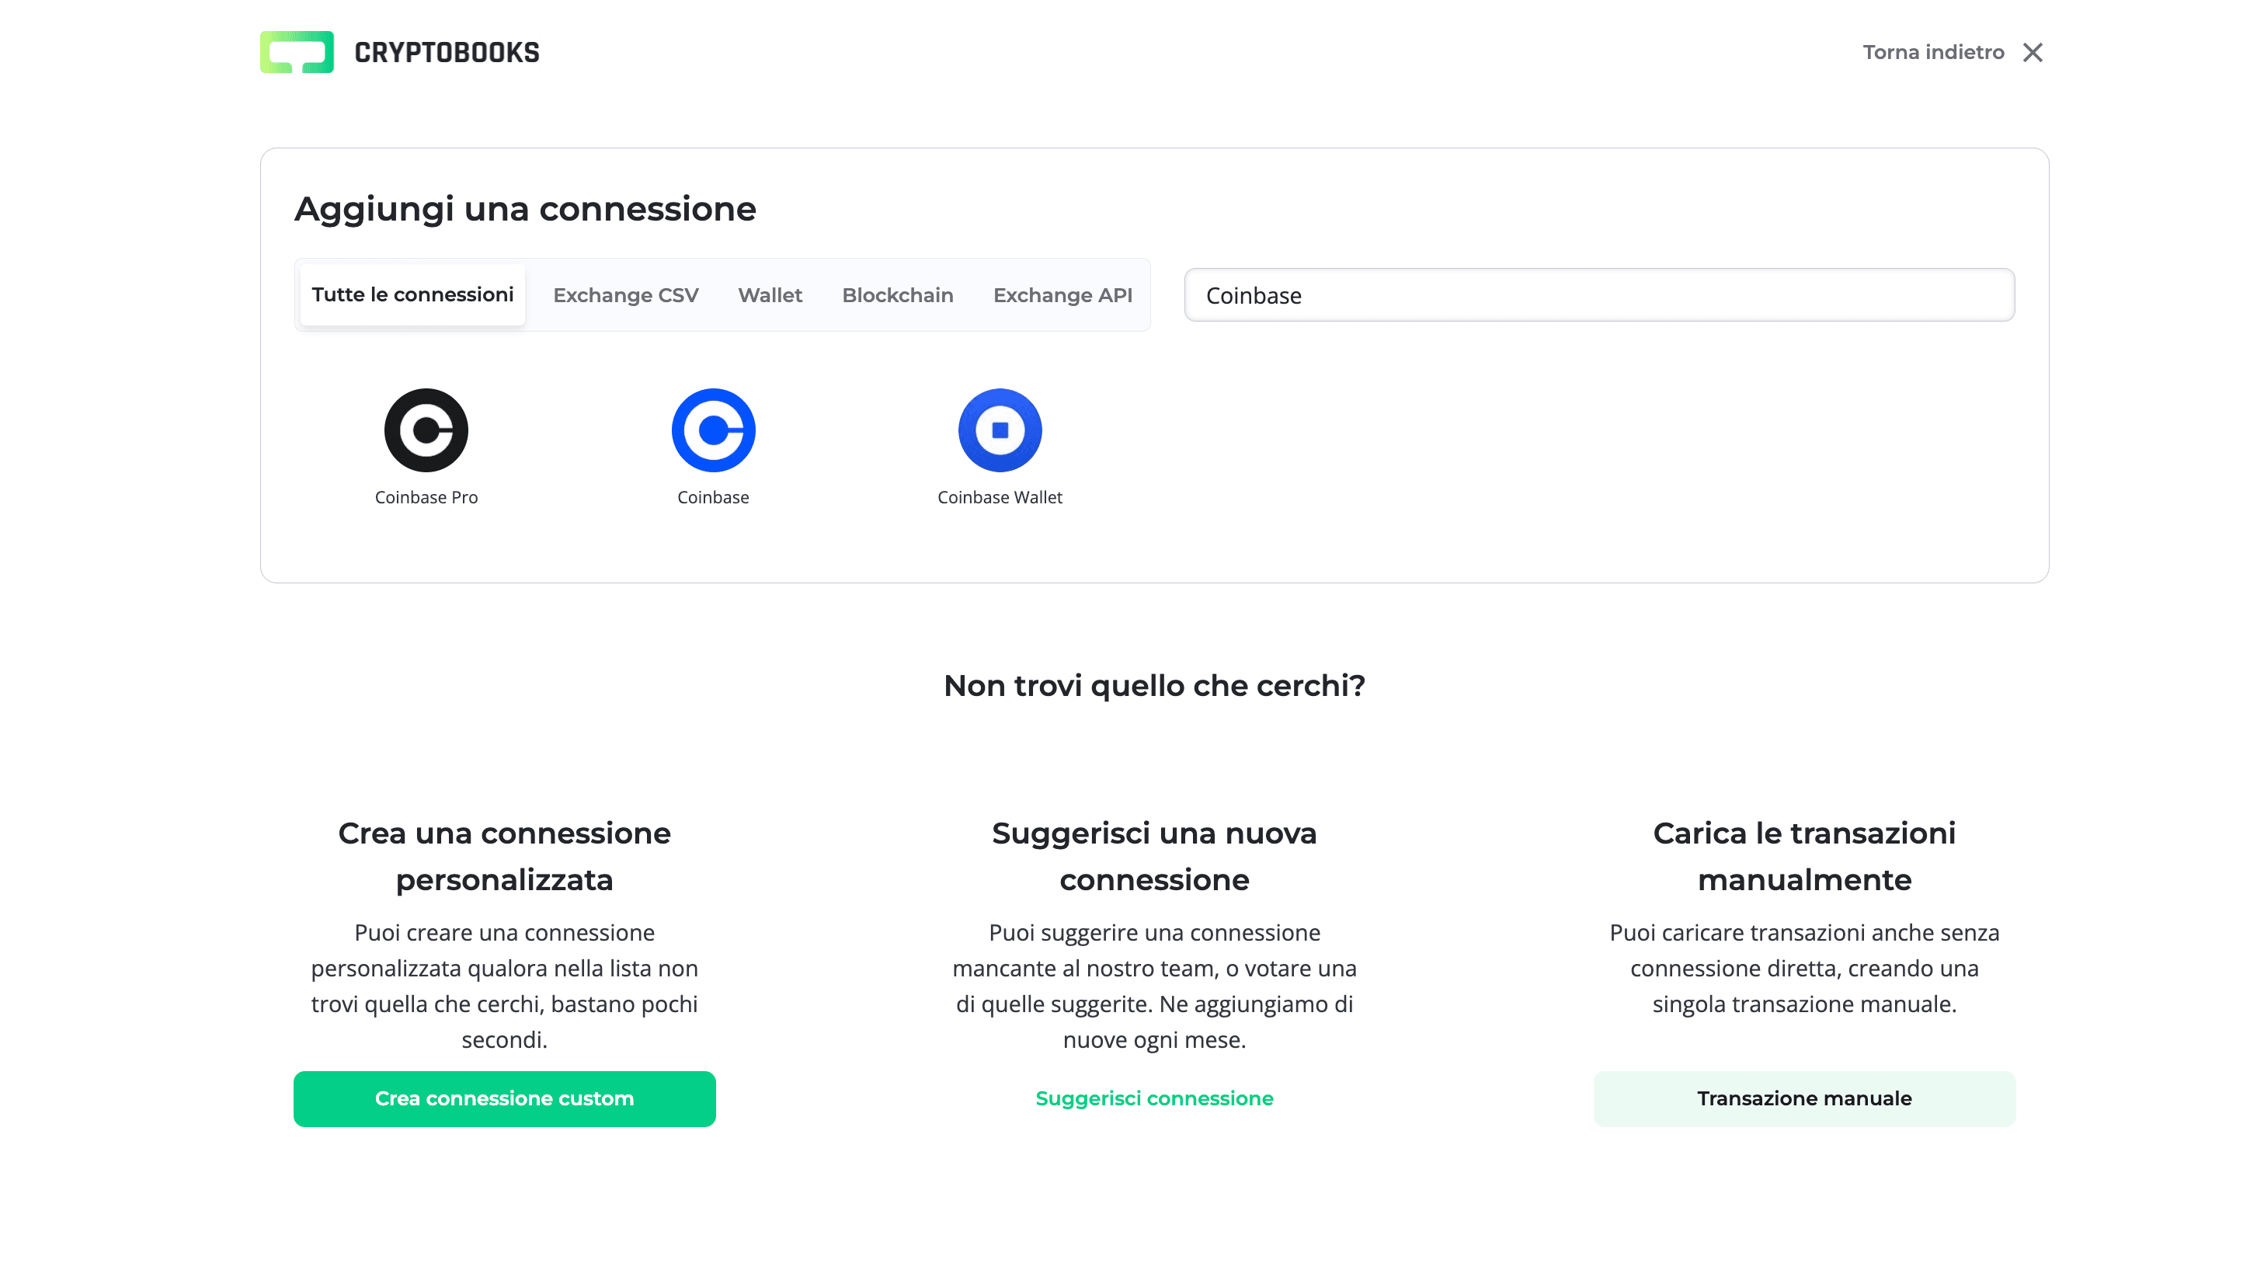This screenshot has height=1277, width=2257.
Task: Click the CryptoBooks wordmark text
Action: pyautogui.click(x=447, y=52)
